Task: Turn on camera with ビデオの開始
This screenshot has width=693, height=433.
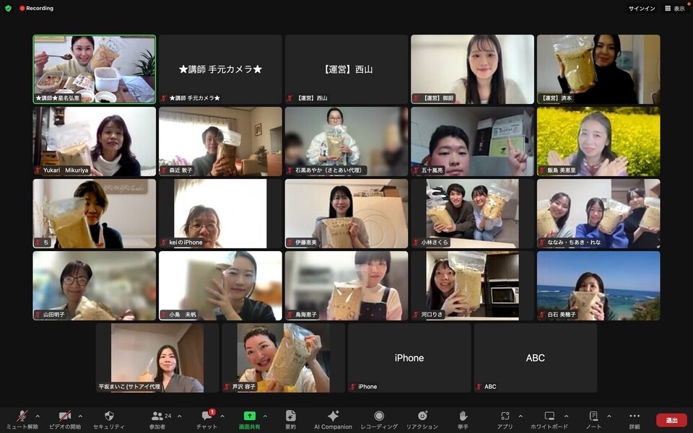Action: coord(64,417)
